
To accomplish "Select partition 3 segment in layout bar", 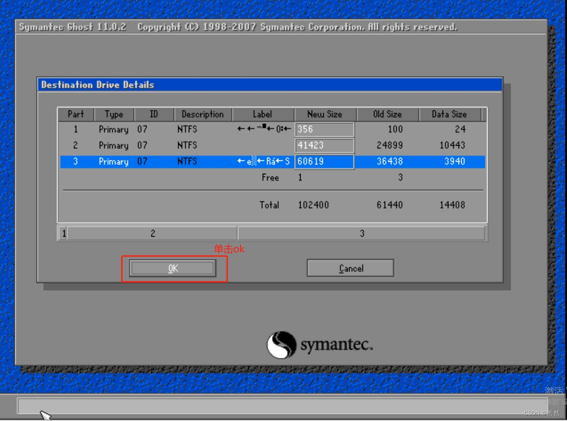I will pos(362,233).
